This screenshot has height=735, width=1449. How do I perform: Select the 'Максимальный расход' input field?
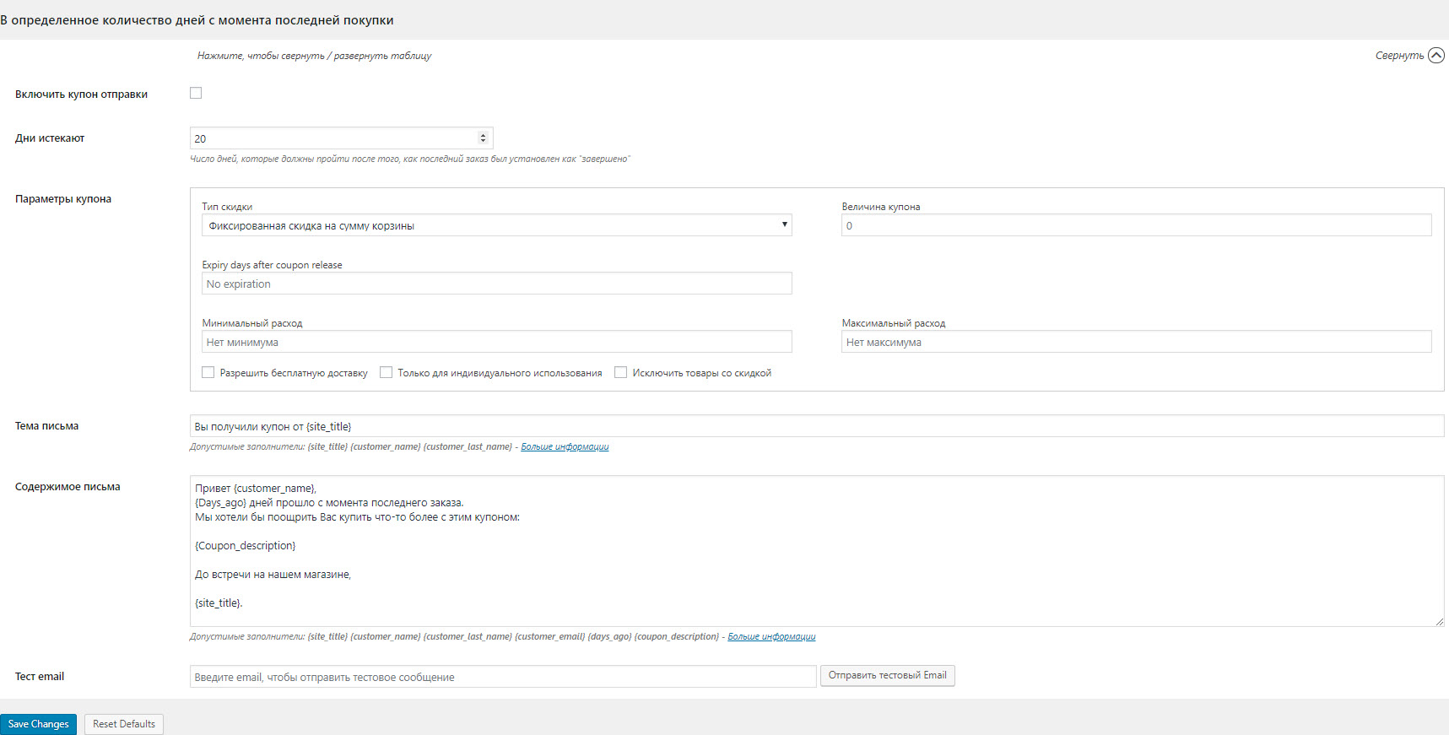coord(1136,342)
